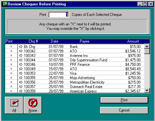Screen dimensions: 155x121
Task: Click date 22/07/99 in the list
Action: click(56, 73)
